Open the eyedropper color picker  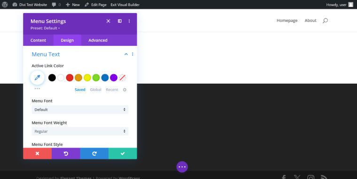pyautogui.click(x=37, y=78)
